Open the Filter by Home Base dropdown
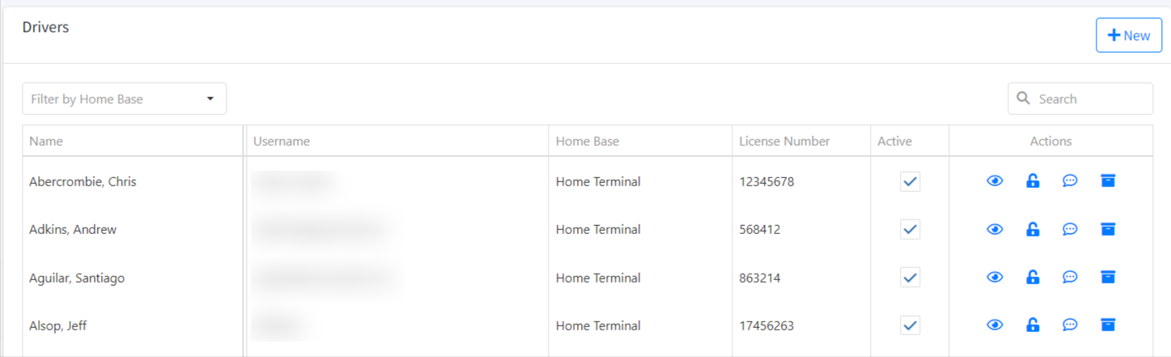1171x357 pixels. click(124, 99)
